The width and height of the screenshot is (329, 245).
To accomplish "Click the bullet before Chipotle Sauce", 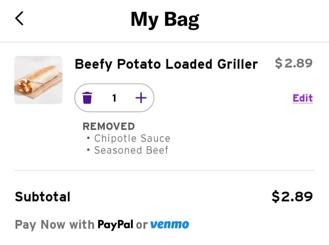I will [x=88, y=138].
